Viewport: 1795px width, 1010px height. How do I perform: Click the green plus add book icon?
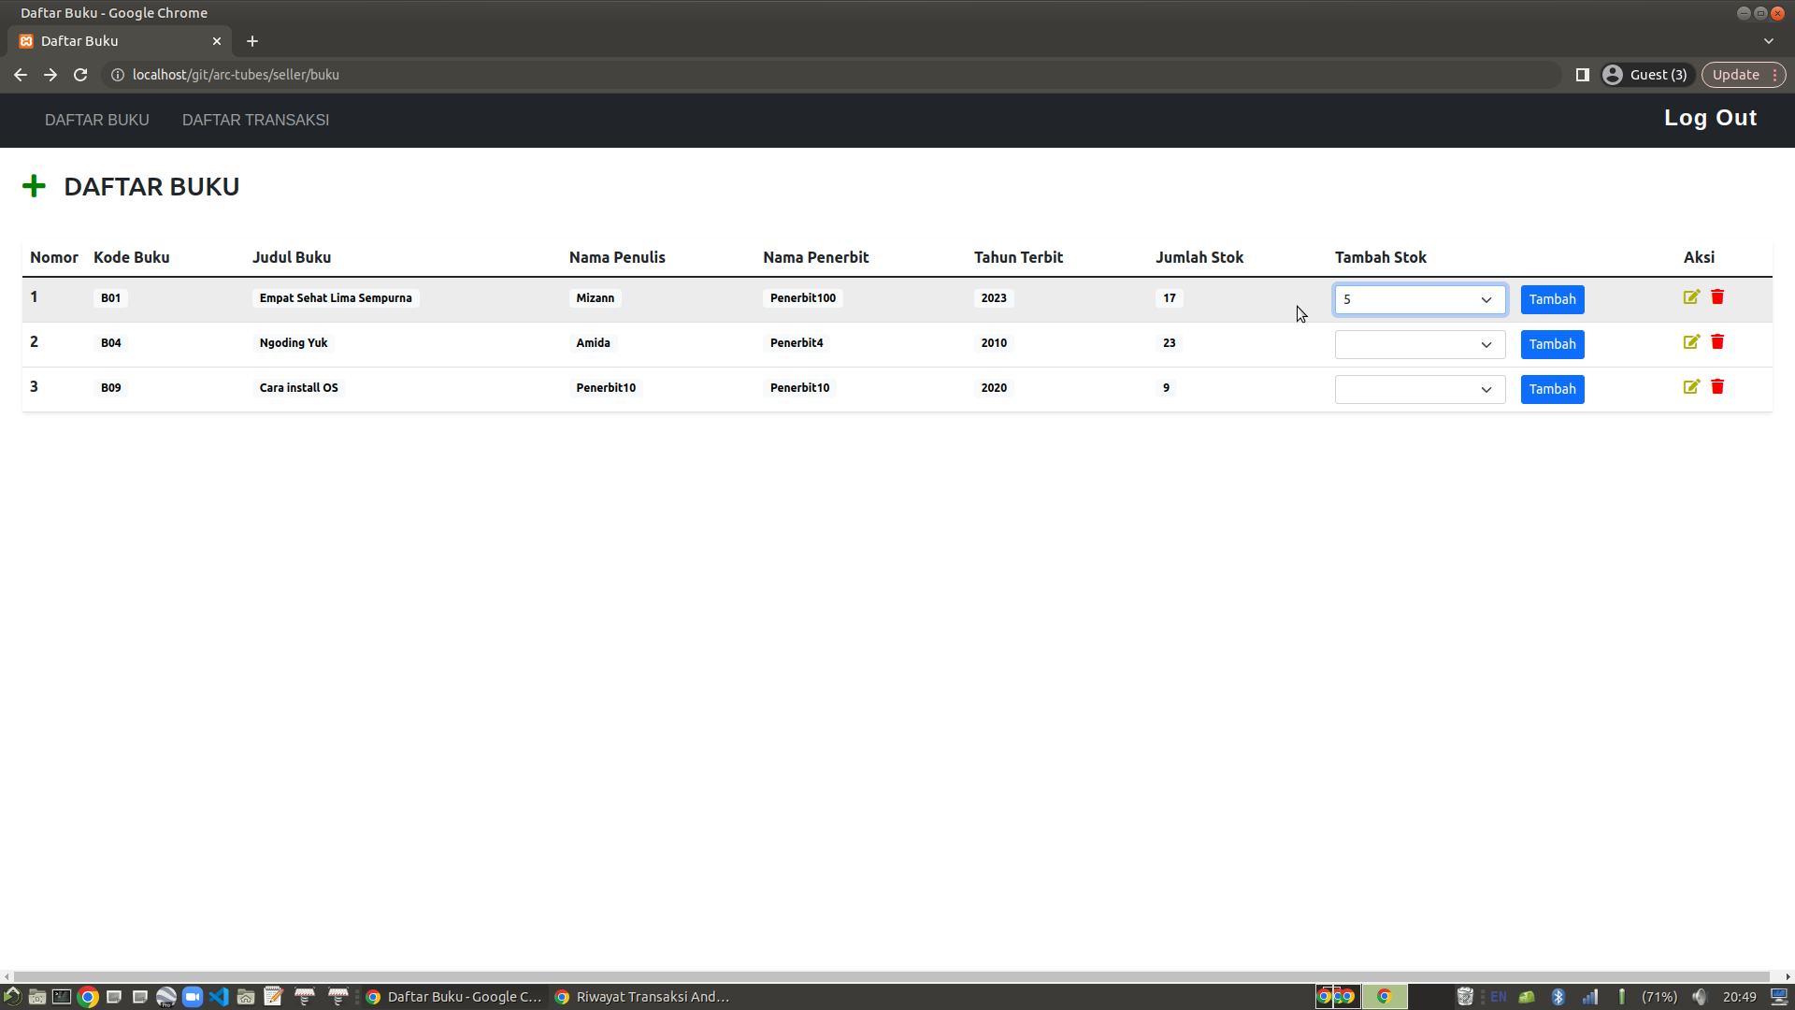coord(34,186)
